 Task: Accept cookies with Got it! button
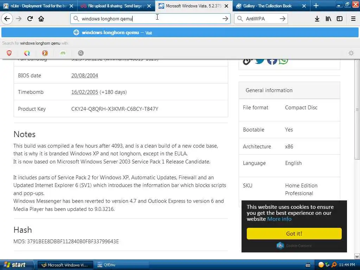[x=294, y=234]
